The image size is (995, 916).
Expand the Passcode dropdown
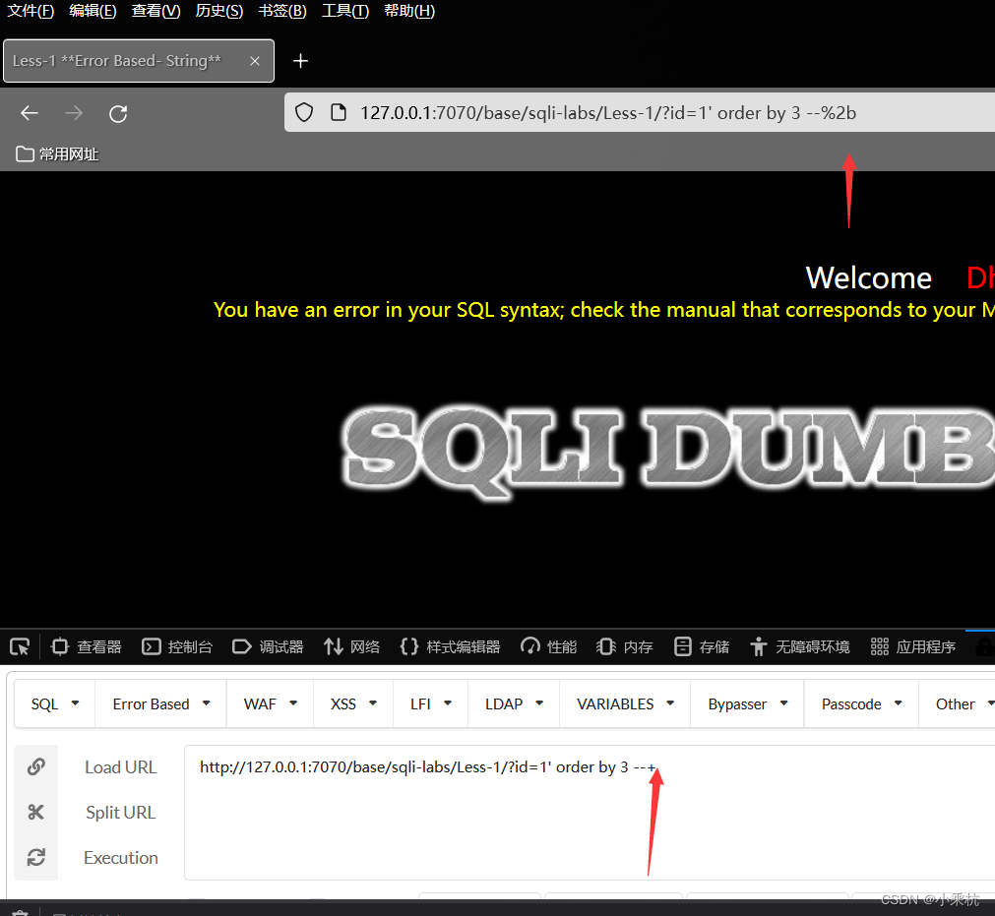tap(861, 703)
